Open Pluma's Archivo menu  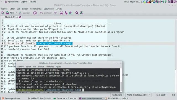tap(4, 9)
